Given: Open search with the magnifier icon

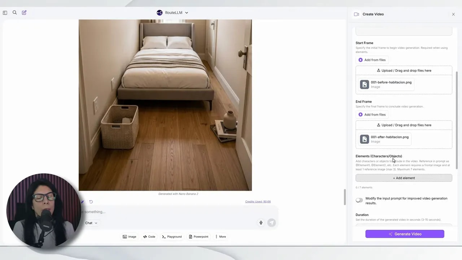Looking at the screenshot, I should 15,13.
